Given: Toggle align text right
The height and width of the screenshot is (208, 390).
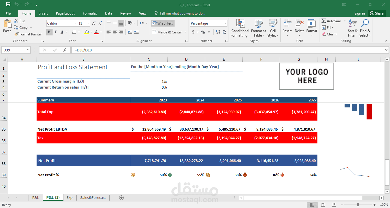Looking at the screenshot, I should coord(121,32).
